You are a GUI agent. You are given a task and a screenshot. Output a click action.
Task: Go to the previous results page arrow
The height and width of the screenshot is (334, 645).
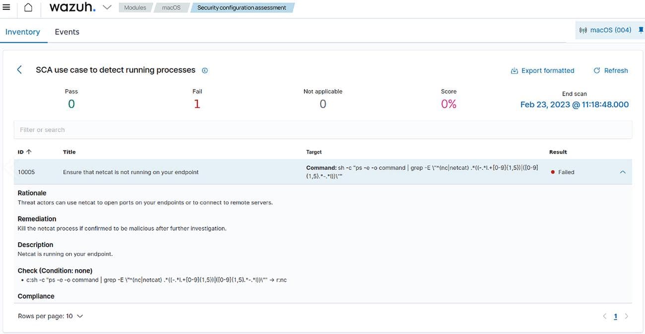pos(604,316)
